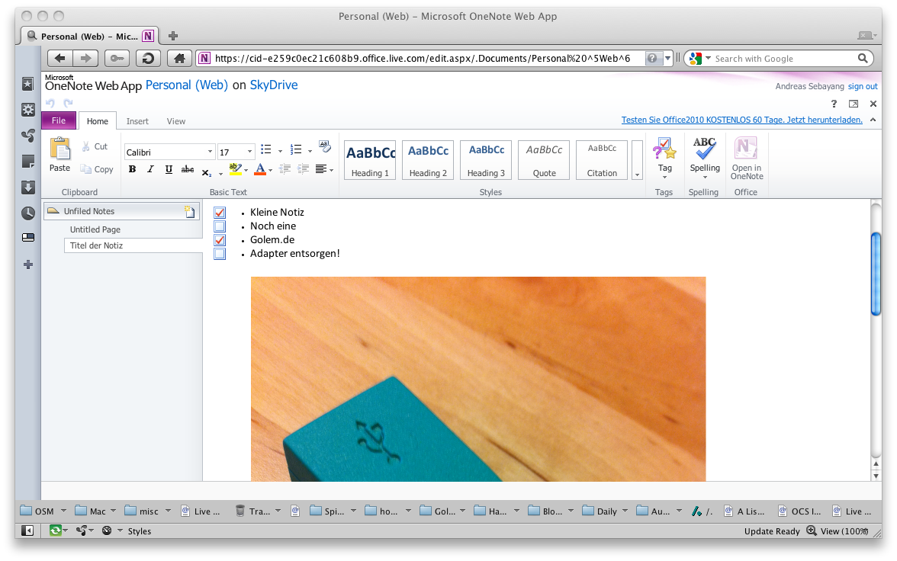897x561 pixels.
Task: Apply italic formatting
Action: click(150, 169)
